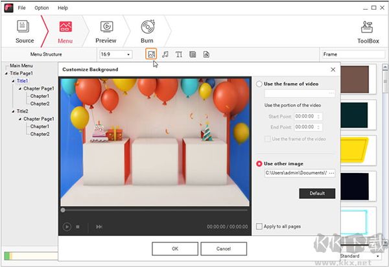
Task: Browse for video file with ellipsis button
Action: click(x=331, y=93)
